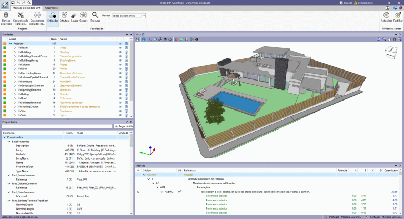Toggle visibility eye for IfcDoor row
The width and height of the screenshot is (404, 219).
(120, 69)
